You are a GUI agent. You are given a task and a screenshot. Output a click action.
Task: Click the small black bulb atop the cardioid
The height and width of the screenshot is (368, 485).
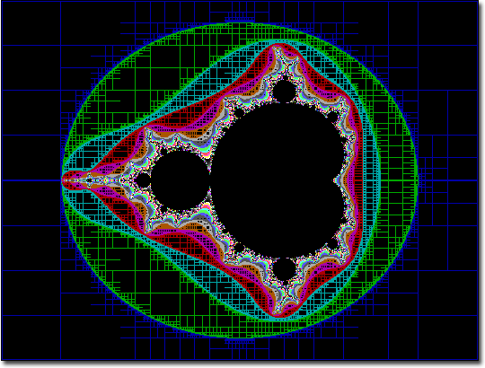(x=284, y=91)
